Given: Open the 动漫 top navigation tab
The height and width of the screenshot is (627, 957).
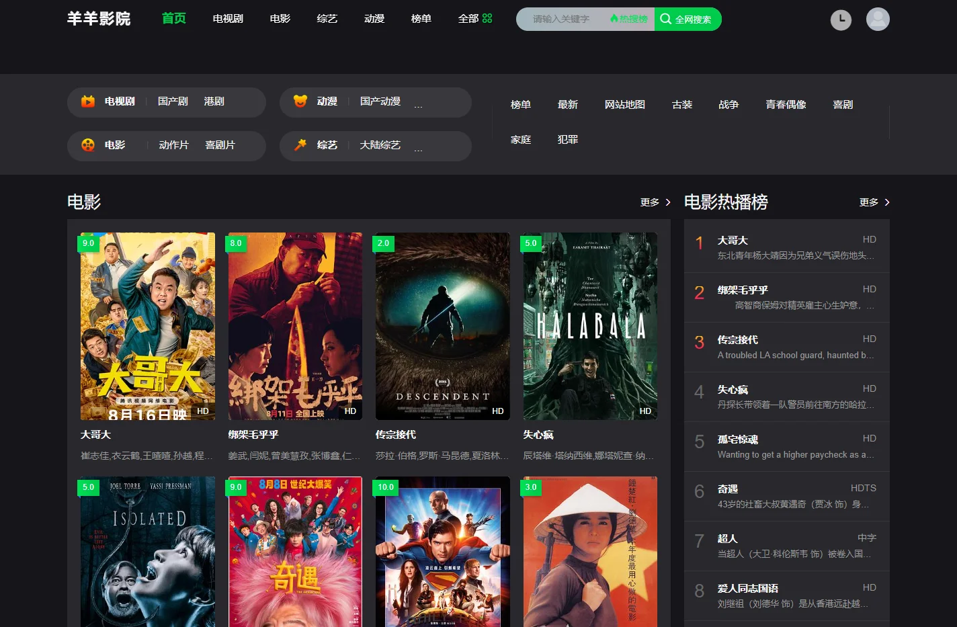Looking at the screenshot, I should pyautogui.click(x=374, y=19).
